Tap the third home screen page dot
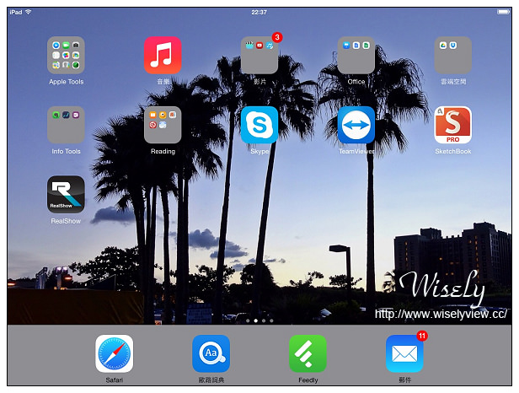Viewport: 519px width, 393px height. coord(264,320)
